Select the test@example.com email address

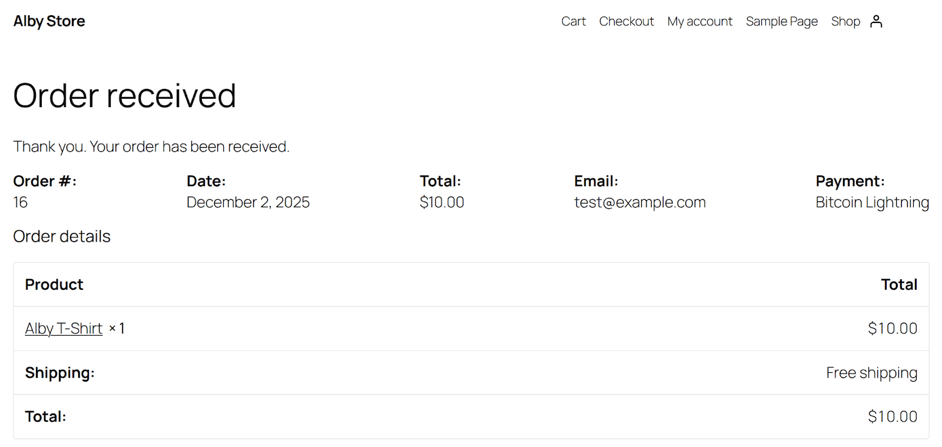640,202
